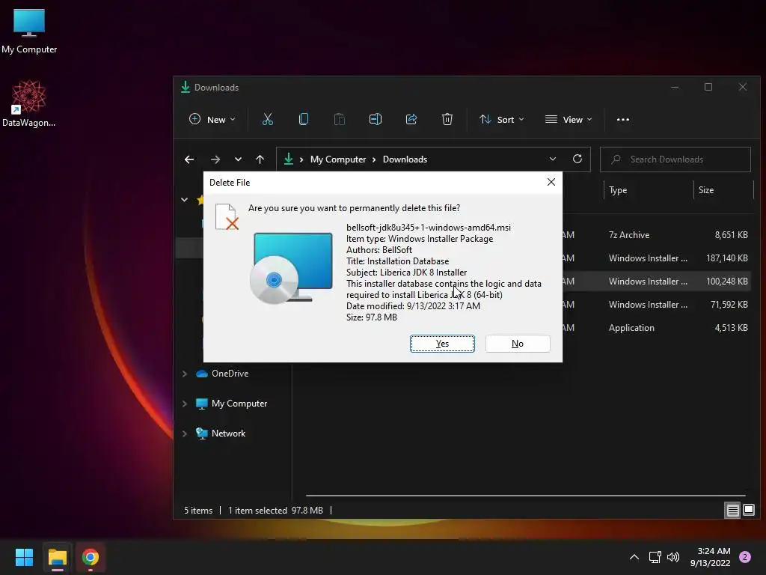The width and height of the screenshot is (766, 575).
Task: Minimize the Downloads window
Action: [675, 87]
